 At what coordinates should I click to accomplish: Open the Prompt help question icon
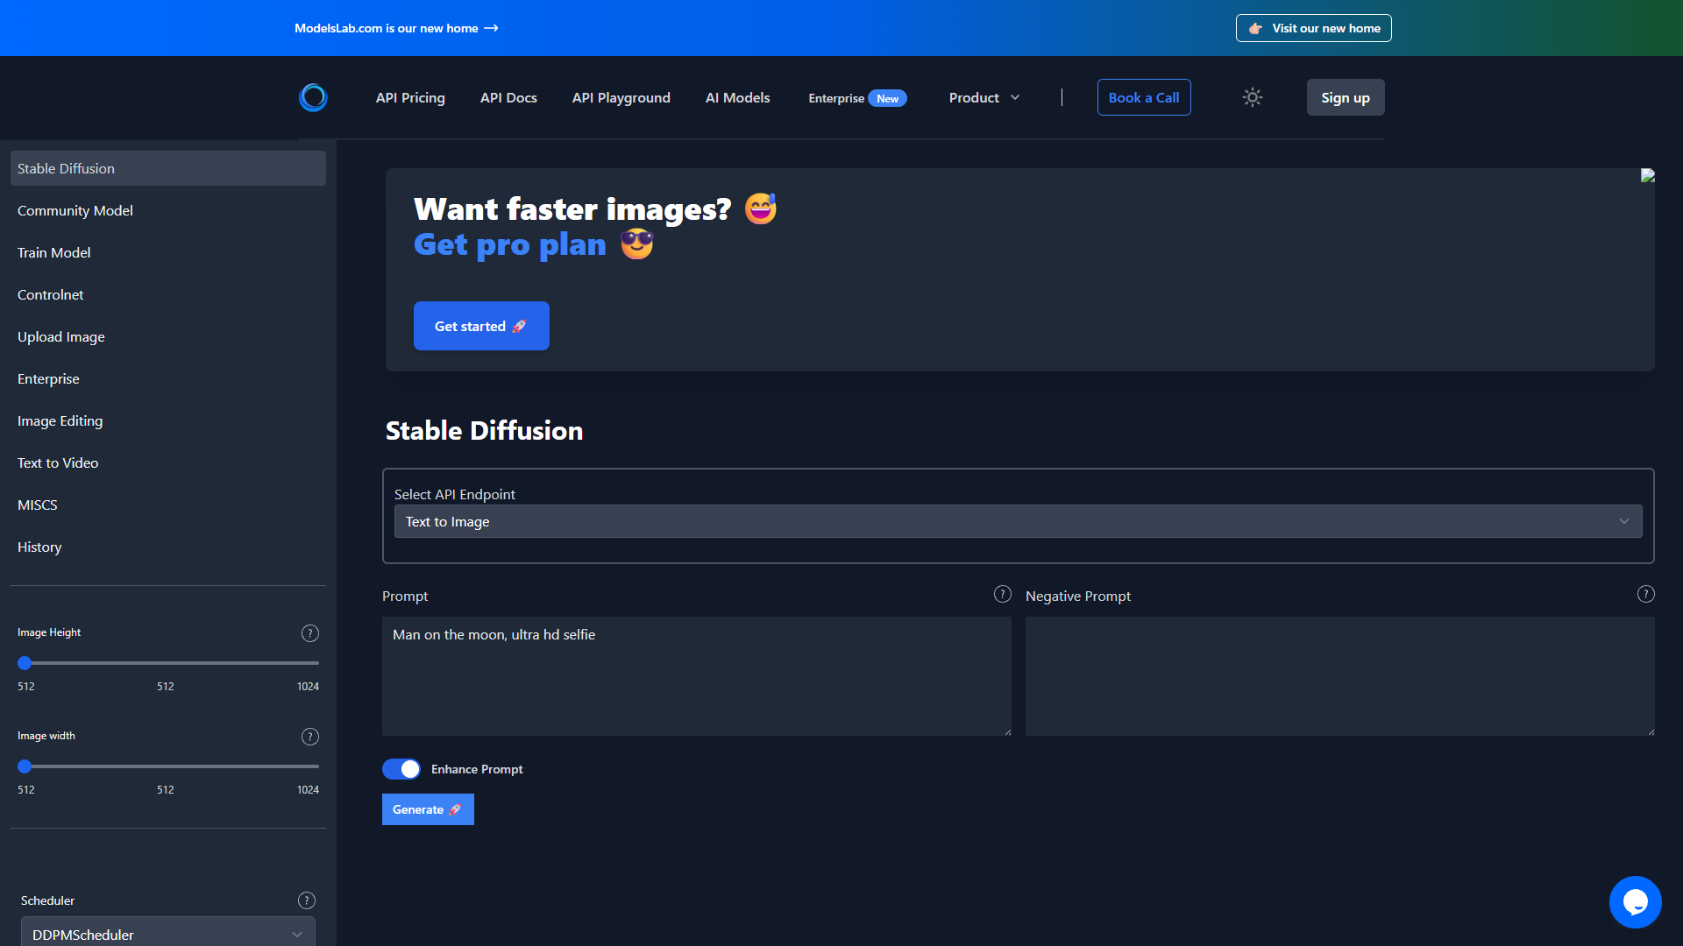tap(1003, 594)
